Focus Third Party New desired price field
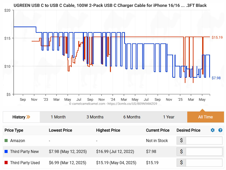The width and height of the screenshot is (226, 170). pos(204,152)
